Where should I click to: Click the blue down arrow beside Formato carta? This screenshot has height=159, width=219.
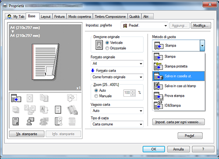92,71
